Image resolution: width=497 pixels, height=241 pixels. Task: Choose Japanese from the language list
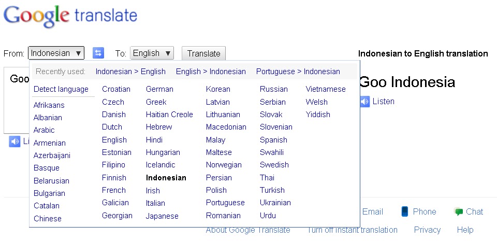point(162,216)
